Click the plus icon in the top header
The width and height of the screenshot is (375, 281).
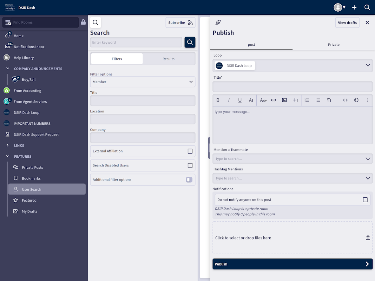pos(354,7)
